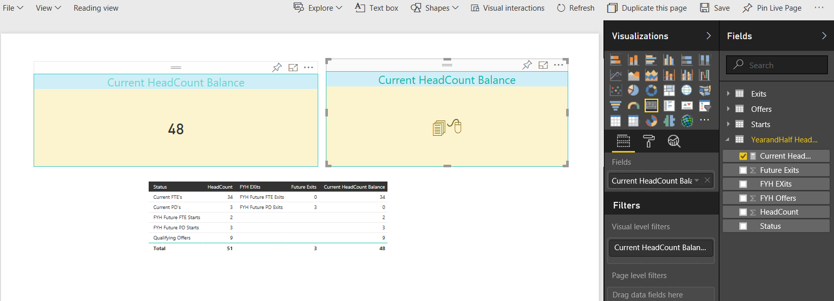Save the report

(715, 8)
